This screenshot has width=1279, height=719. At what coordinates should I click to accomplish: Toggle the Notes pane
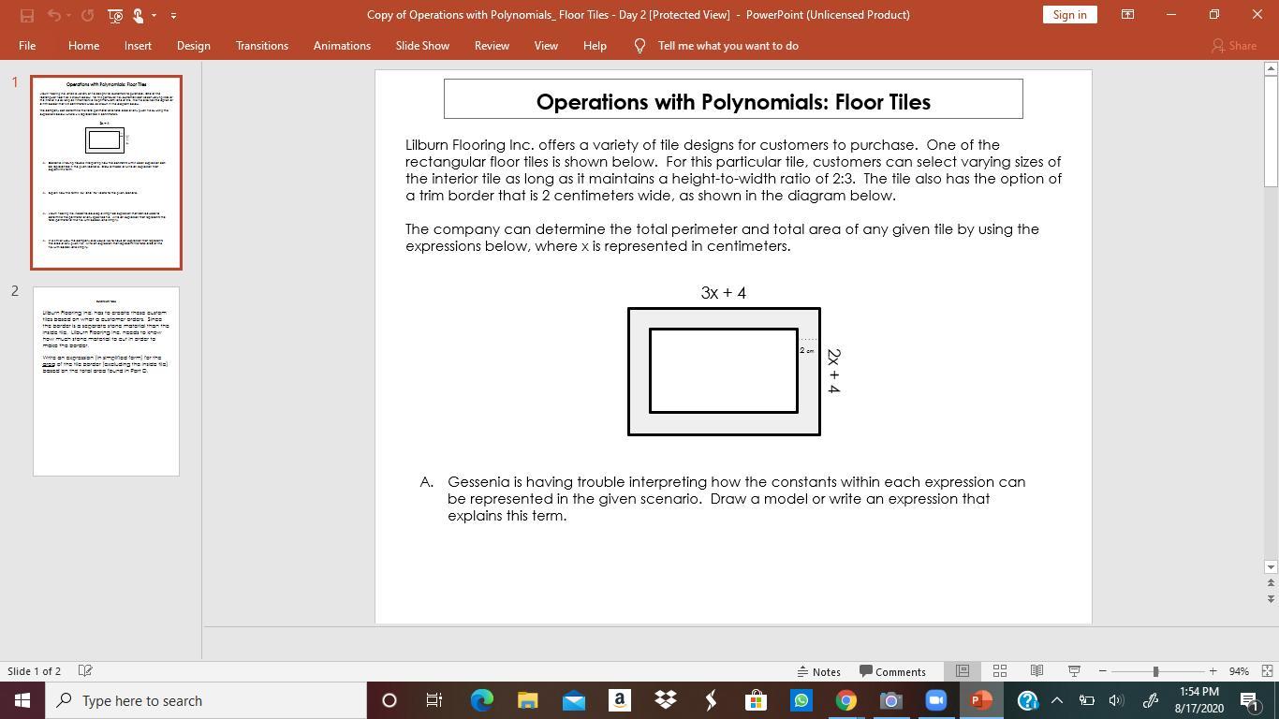point(818,671)
